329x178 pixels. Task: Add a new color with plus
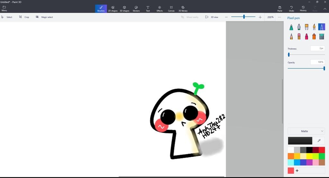point(297,170)
